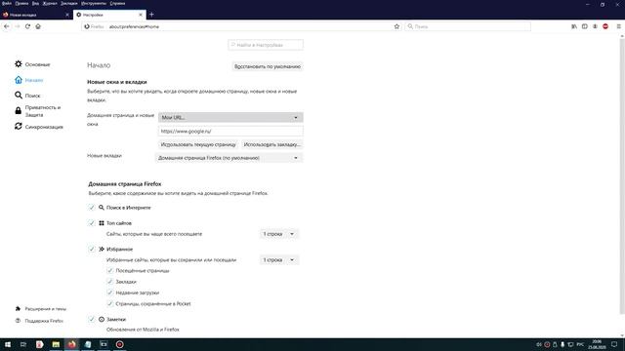The image size is (625, 351).
Task: Go back with the browser back arrow
Action: [7, 26]
